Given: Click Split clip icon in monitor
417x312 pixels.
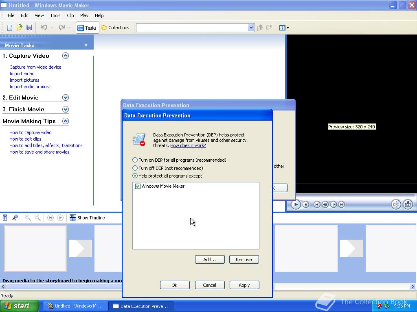Looking at the screenshot, I should point(396,204).
